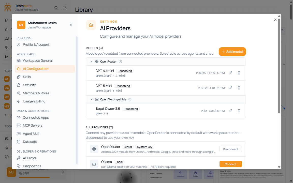Select AI Configuration in settings sidebar
The image size is (293, 183).
(x=45, y=69)
